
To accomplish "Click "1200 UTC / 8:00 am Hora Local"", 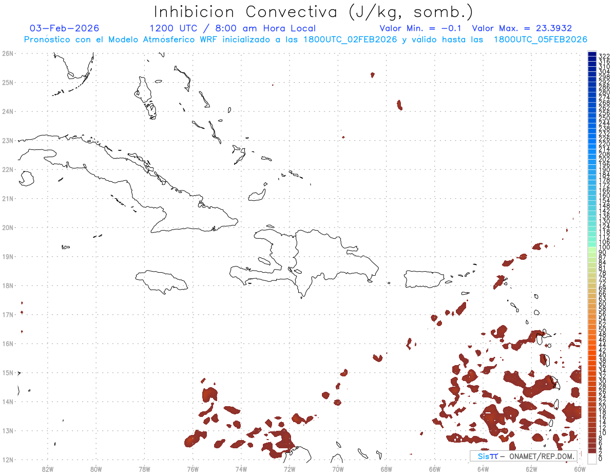I will (233, 28).
